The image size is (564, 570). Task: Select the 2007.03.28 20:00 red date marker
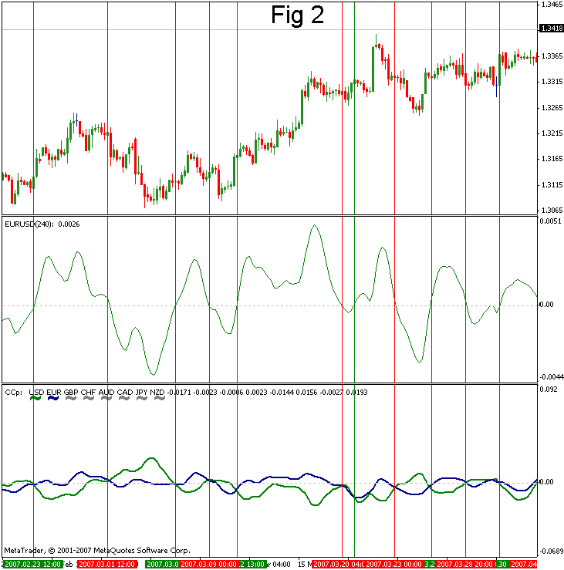pyautogui.click(x=465, y=564)
